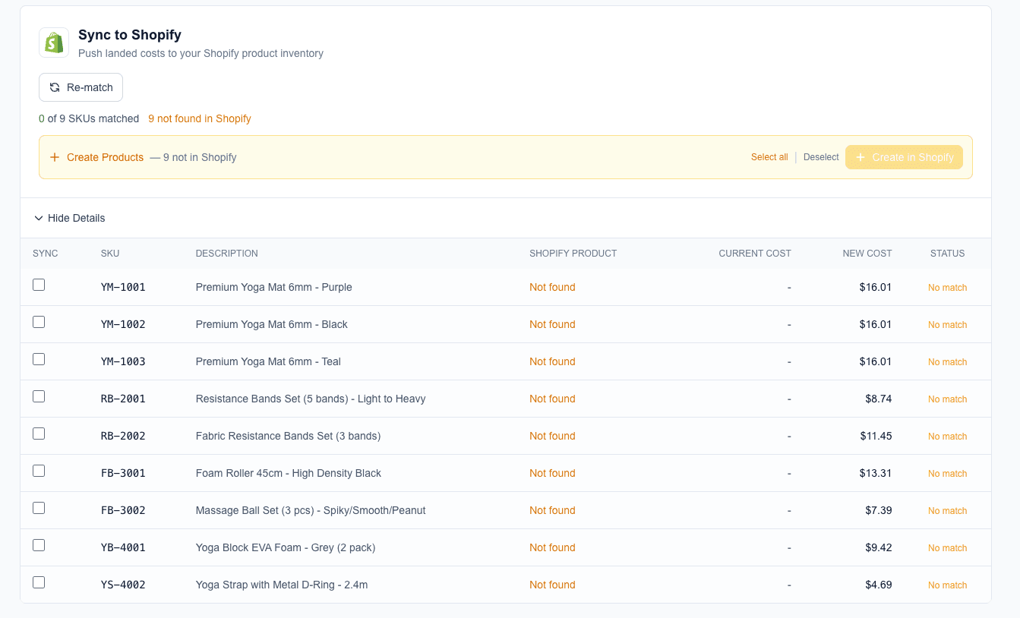Click 'Yoga Strap with Metal D-Ring' description
Viewport: 1020px width, 618px height.
282,585
